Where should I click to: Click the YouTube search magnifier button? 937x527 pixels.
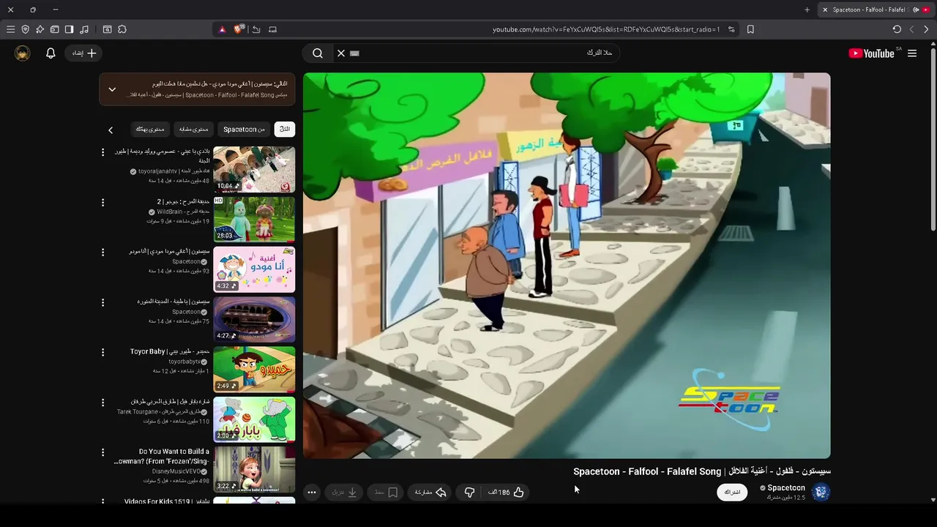tap(318, 53)
